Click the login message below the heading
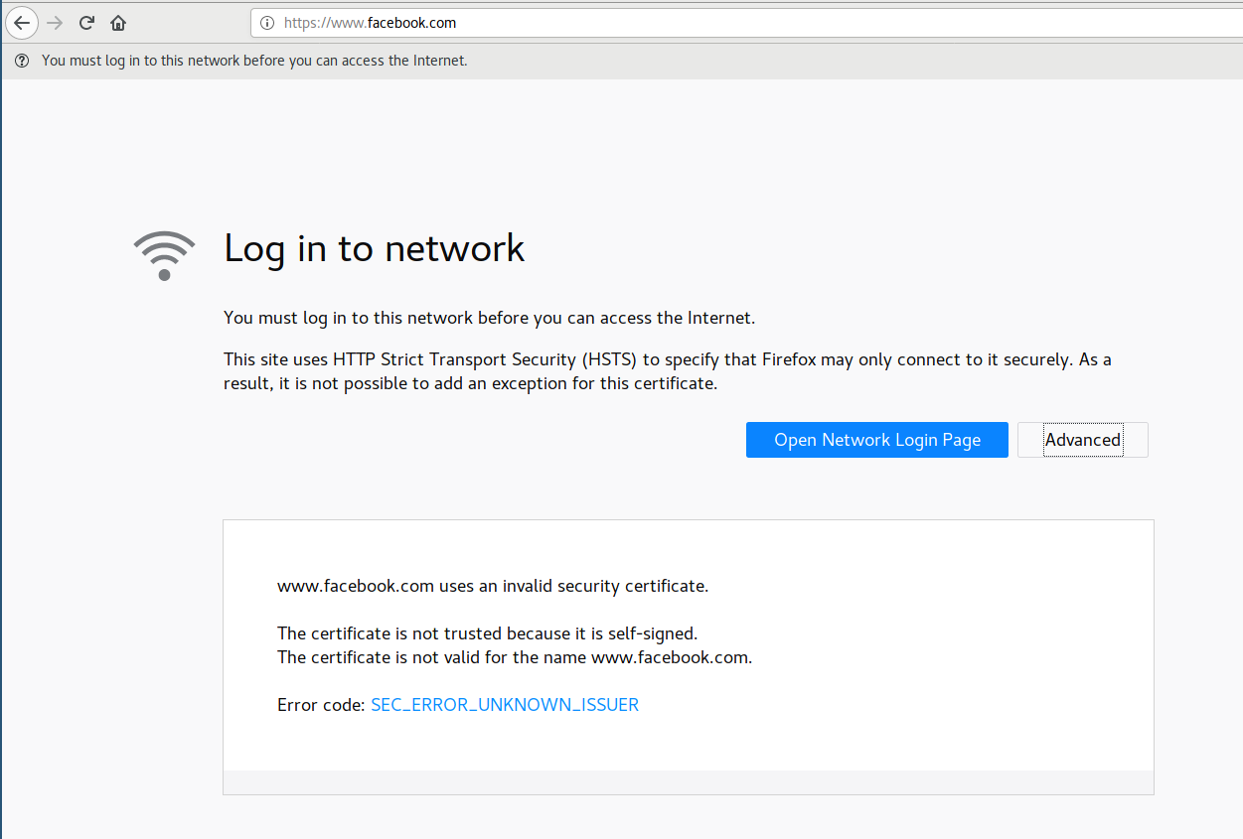The height and width of the screenshot is (839, 1243). [x=489, y=318]
